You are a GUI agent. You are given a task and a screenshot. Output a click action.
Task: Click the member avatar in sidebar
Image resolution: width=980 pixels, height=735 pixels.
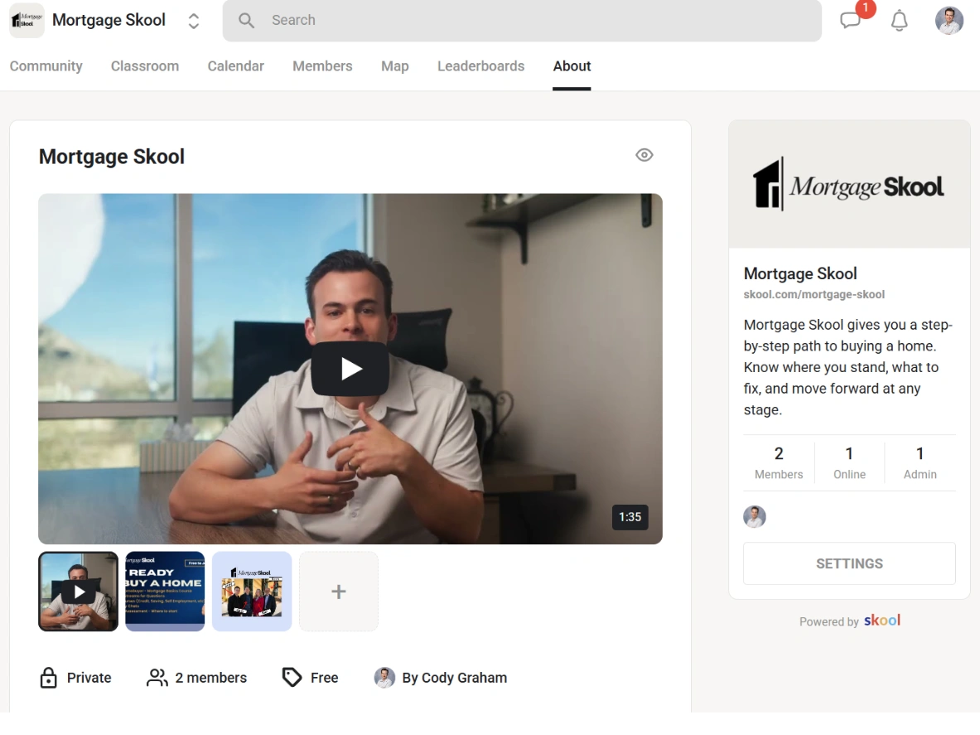click(755, 517)
